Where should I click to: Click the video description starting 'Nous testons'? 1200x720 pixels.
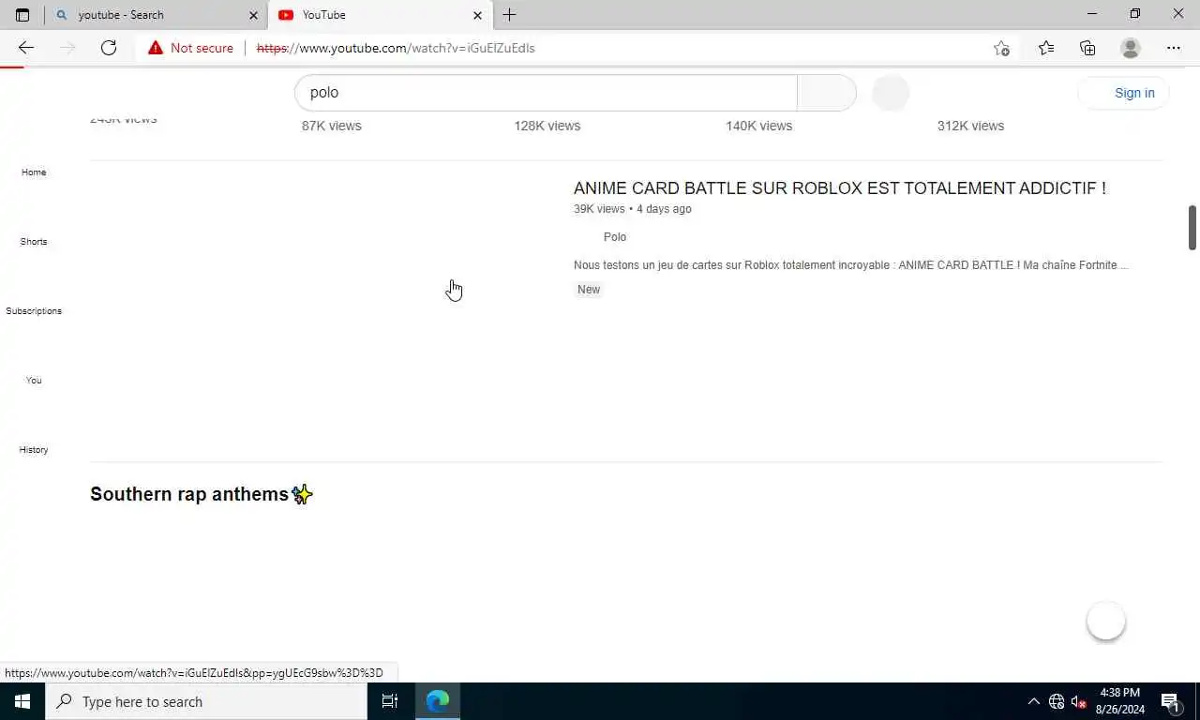pos(851,265)
